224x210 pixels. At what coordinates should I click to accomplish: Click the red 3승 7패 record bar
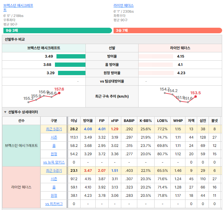pyautogui.click(x=168, y=30)
